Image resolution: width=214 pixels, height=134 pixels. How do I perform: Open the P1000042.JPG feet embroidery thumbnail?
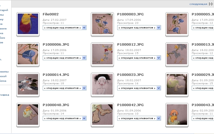[x=102, y=115]
